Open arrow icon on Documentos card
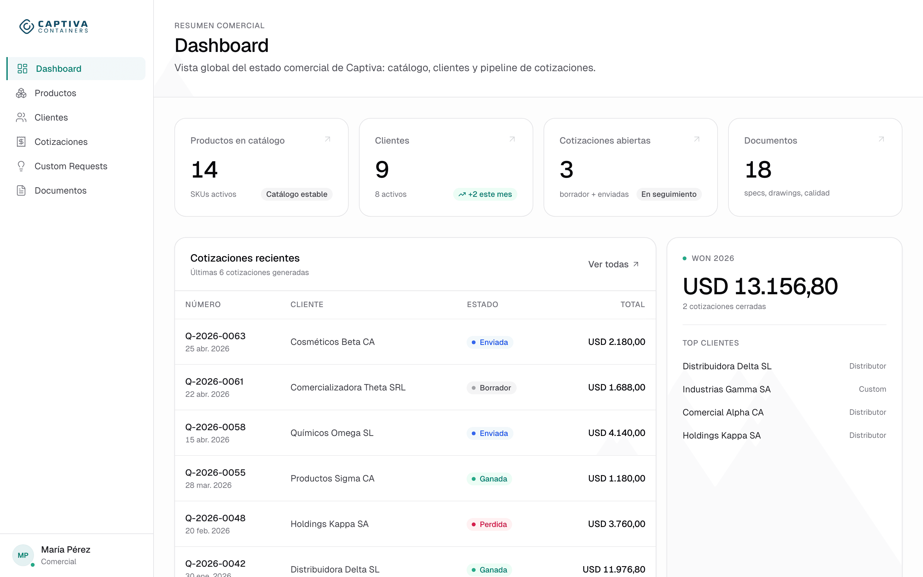Viewport: 923px width, 577px height. pos(881,139)
